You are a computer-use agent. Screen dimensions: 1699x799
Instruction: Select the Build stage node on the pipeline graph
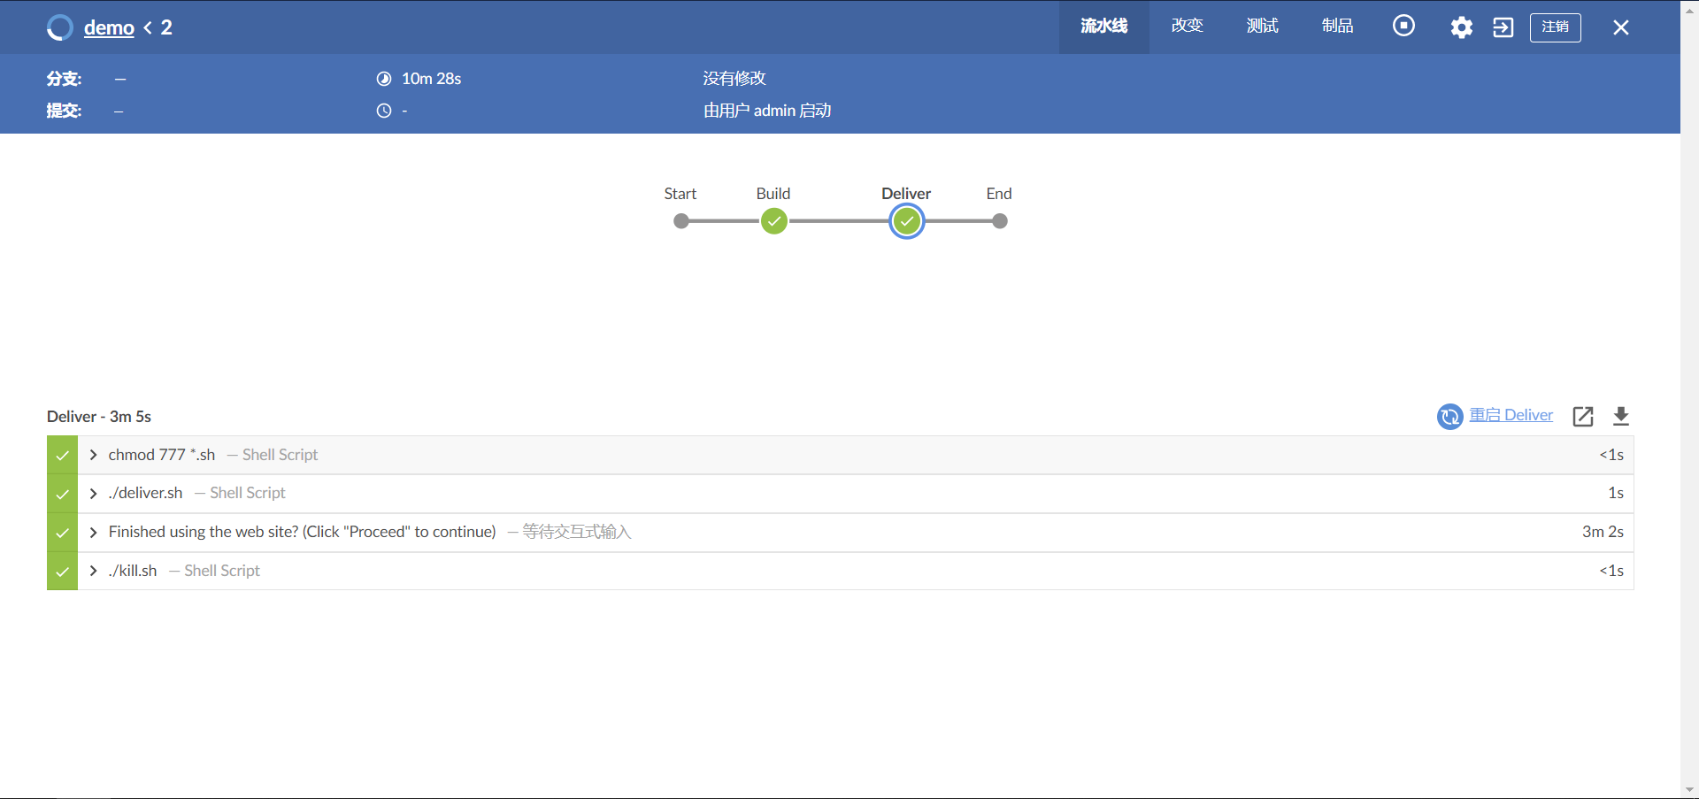pos(773,221)
